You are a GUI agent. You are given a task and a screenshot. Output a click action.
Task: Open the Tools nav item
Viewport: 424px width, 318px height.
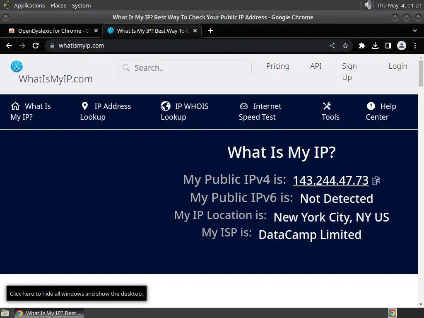[330, 111]
